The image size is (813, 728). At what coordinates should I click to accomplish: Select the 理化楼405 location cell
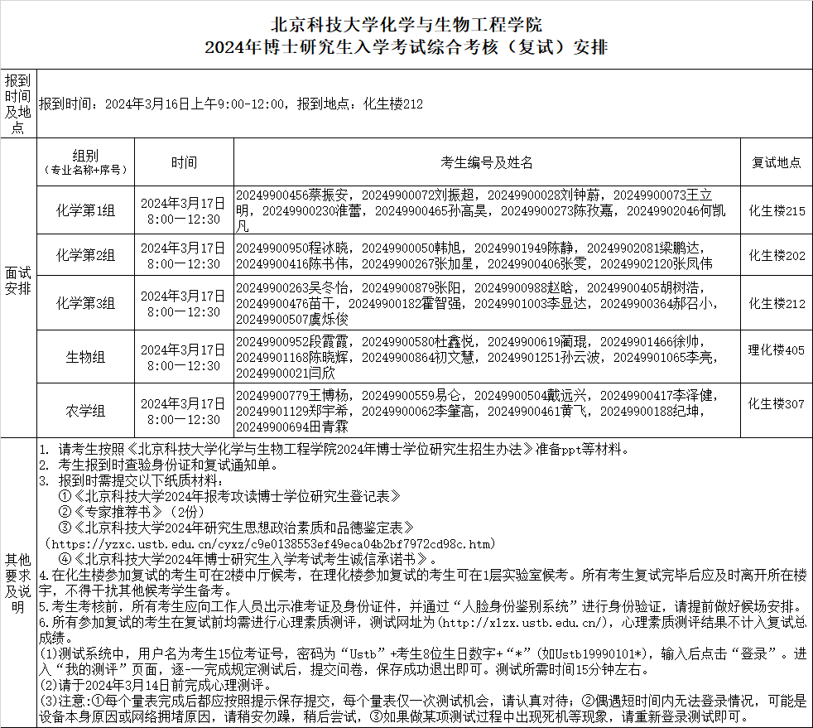point(776,350)
